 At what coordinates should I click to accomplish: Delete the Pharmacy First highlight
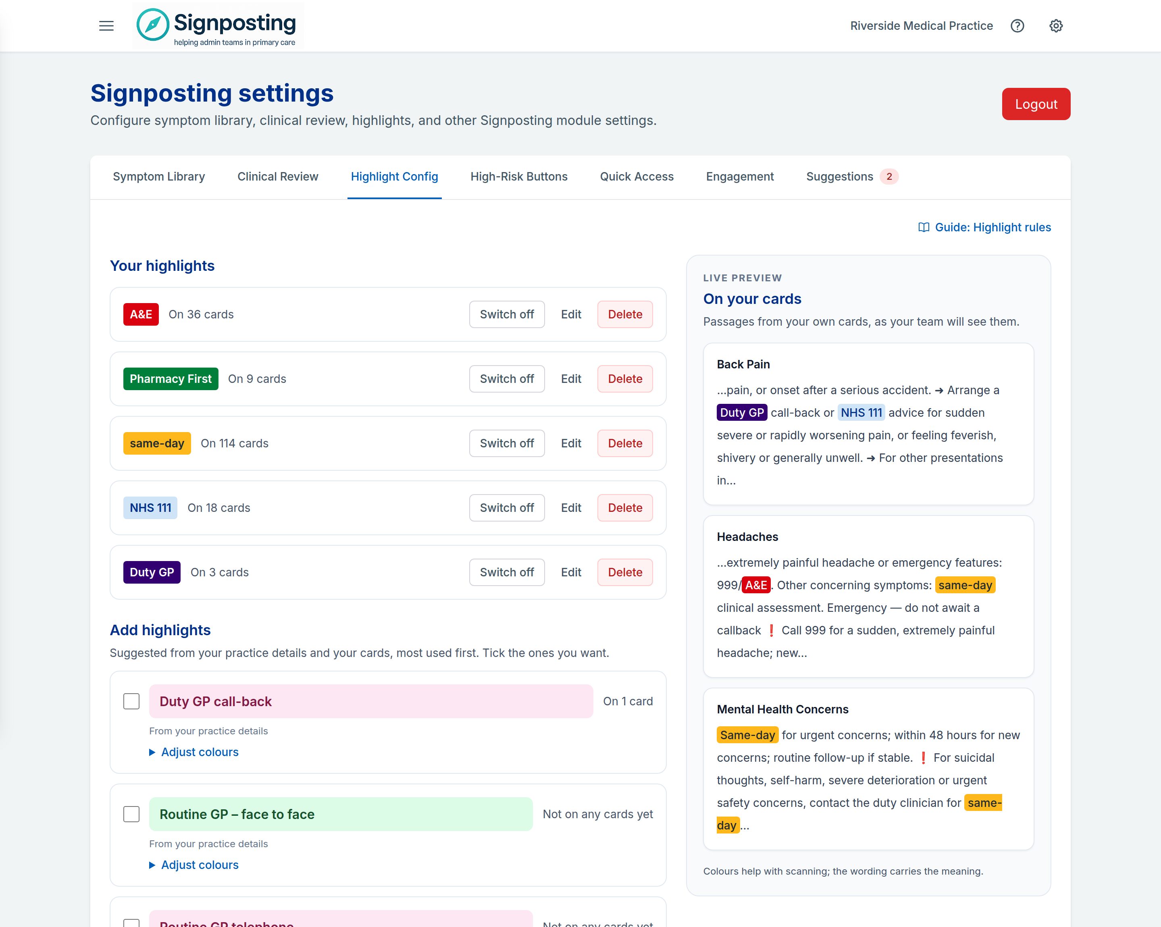[x=625, y=379]
